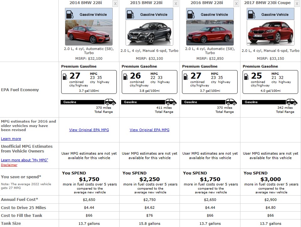This screenshot has width=301, height=227.
Task: Click the MSRP: $32,850 price
Action: click(210, 58)
